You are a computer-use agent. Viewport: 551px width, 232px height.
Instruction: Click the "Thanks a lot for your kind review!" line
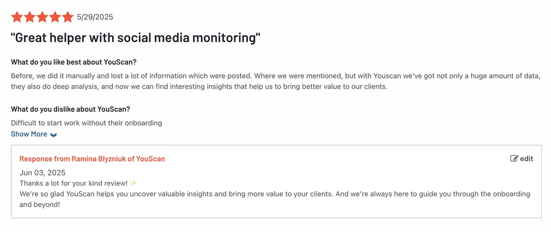(x=74, y=183)
